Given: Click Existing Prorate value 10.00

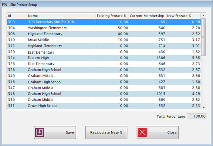Looking at the screenshot, I should click(123, 40).
